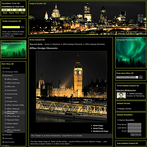Screen dimensions: 147x147
Task: Open Affino Periodic Table menu item
Action: (x=15, y=105)
